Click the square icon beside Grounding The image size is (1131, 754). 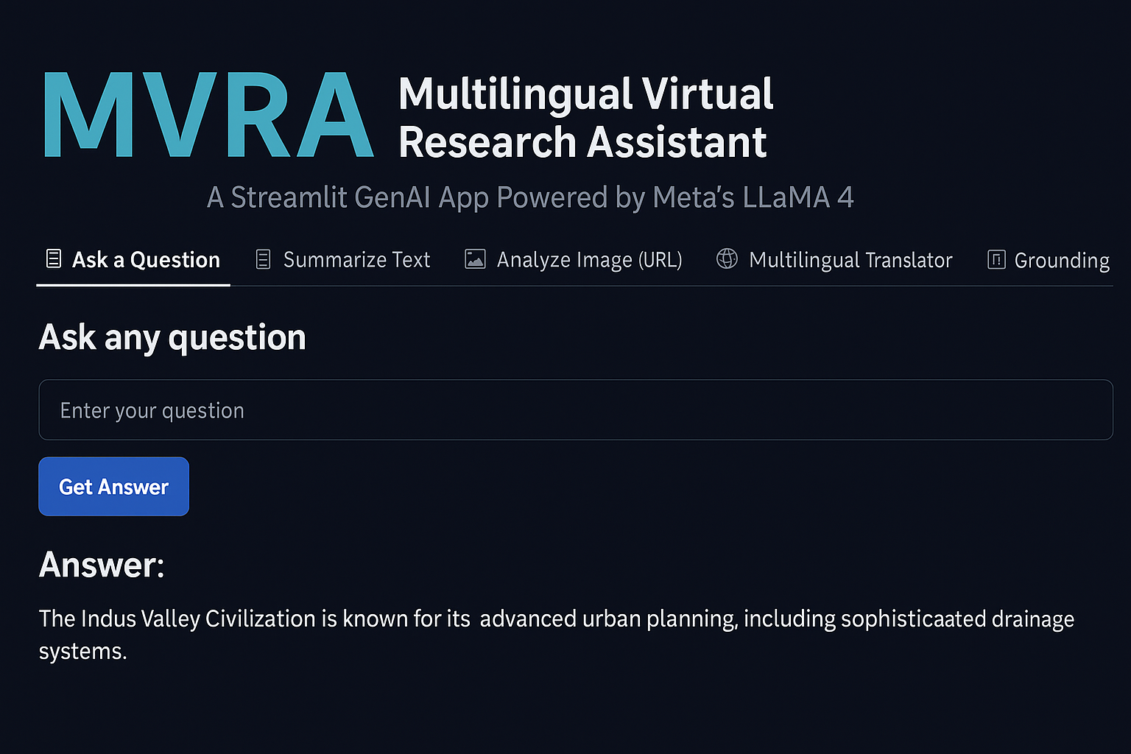[x=996, y=259]
